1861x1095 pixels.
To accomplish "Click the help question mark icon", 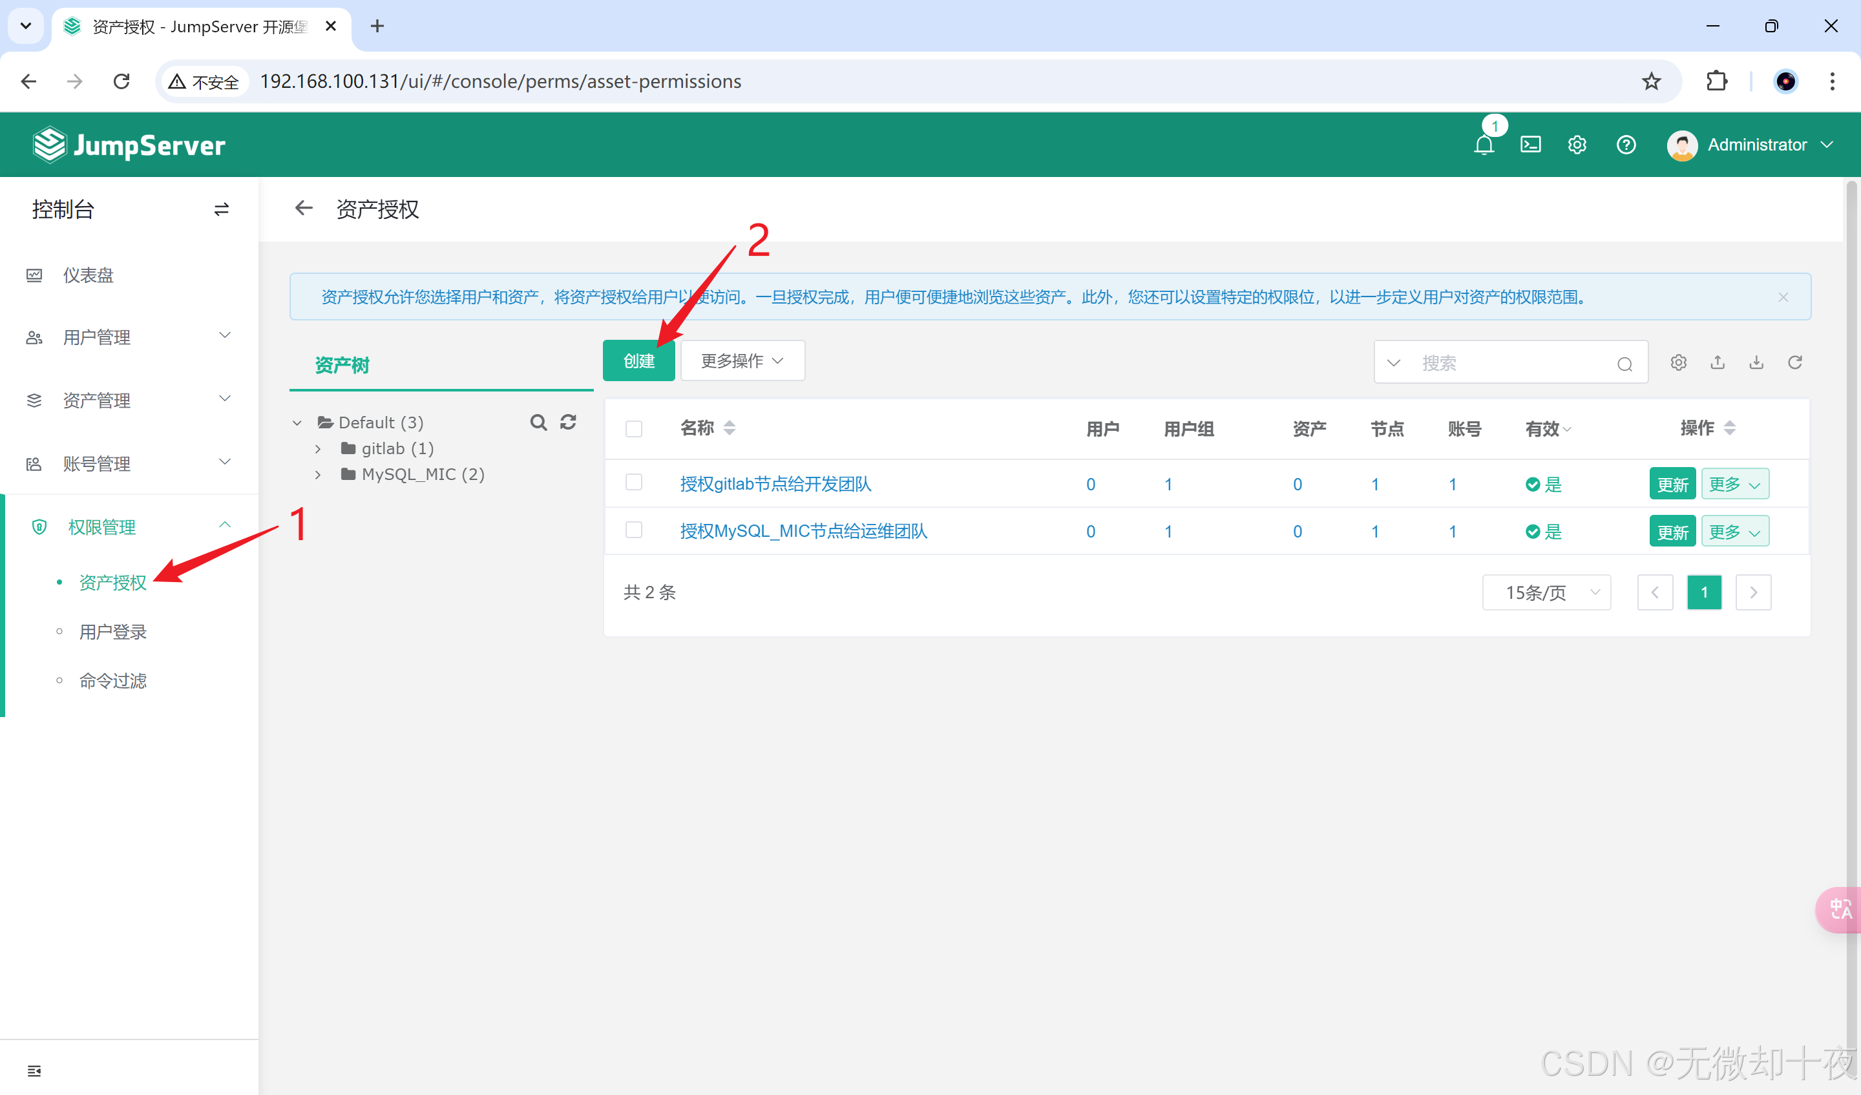I will [1625, 145].
